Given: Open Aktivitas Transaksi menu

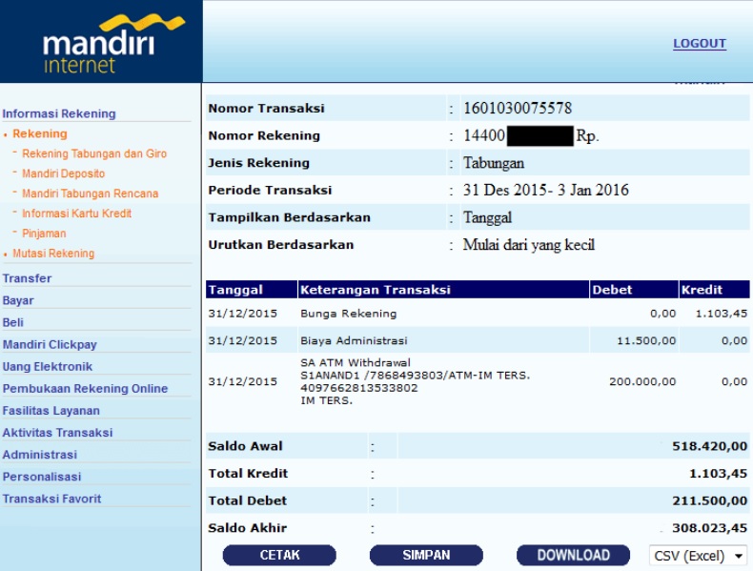Looking at the screenshot, I should pos(57,433).
